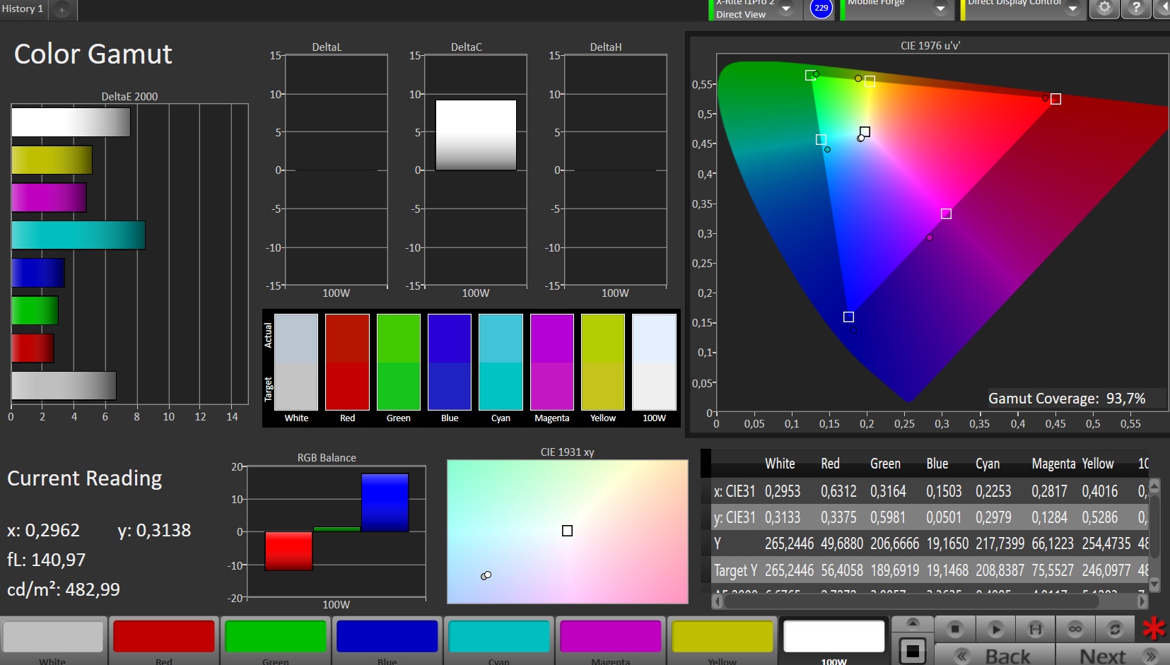This screenshot has height=665, width=1170.
Task: Click magenta target square in CIE 1976 chart
Action: click(946, 213)
